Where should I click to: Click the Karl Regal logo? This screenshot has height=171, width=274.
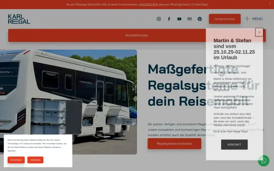tap(19, 19)
